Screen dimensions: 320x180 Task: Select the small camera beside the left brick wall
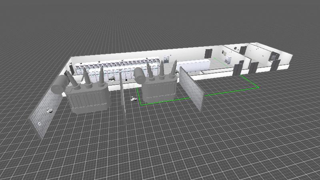50,110
